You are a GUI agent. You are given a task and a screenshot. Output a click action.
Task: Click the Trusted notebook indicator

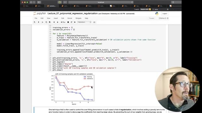click(x=151, y=18)
